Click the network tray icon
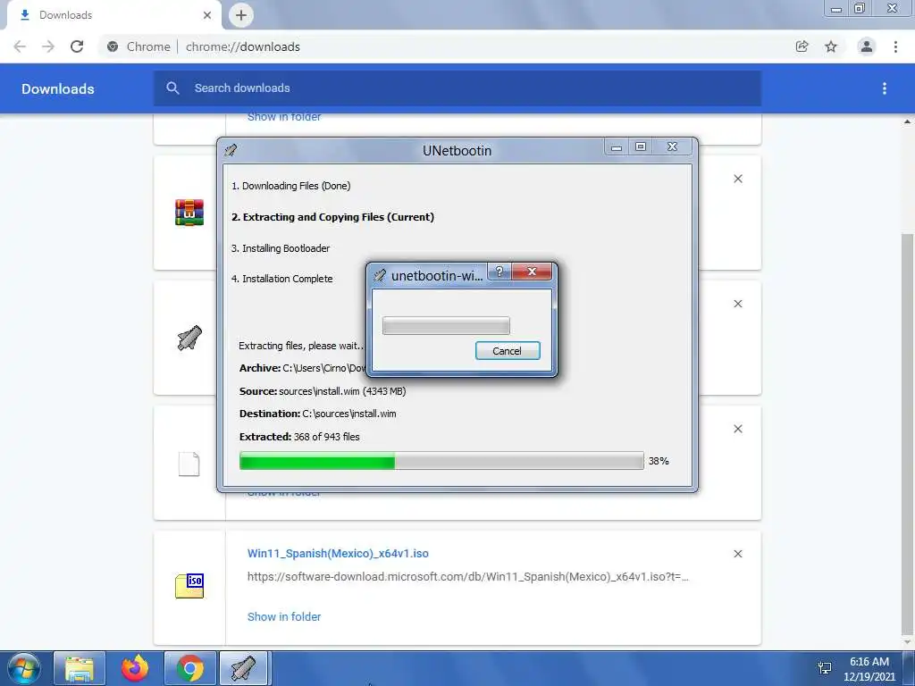This screenshot has width=915, height=686. tap(825, 668)
